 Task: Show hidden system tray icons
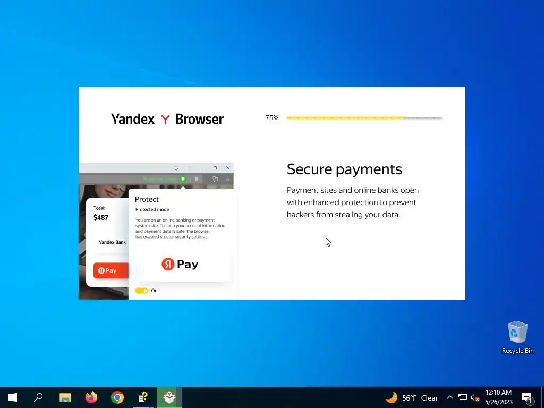pyautogui.click(x=449, y=397)
